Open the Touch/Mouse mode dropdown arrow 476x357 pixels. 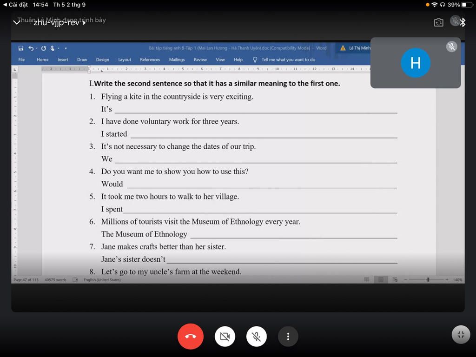(58, 48)
